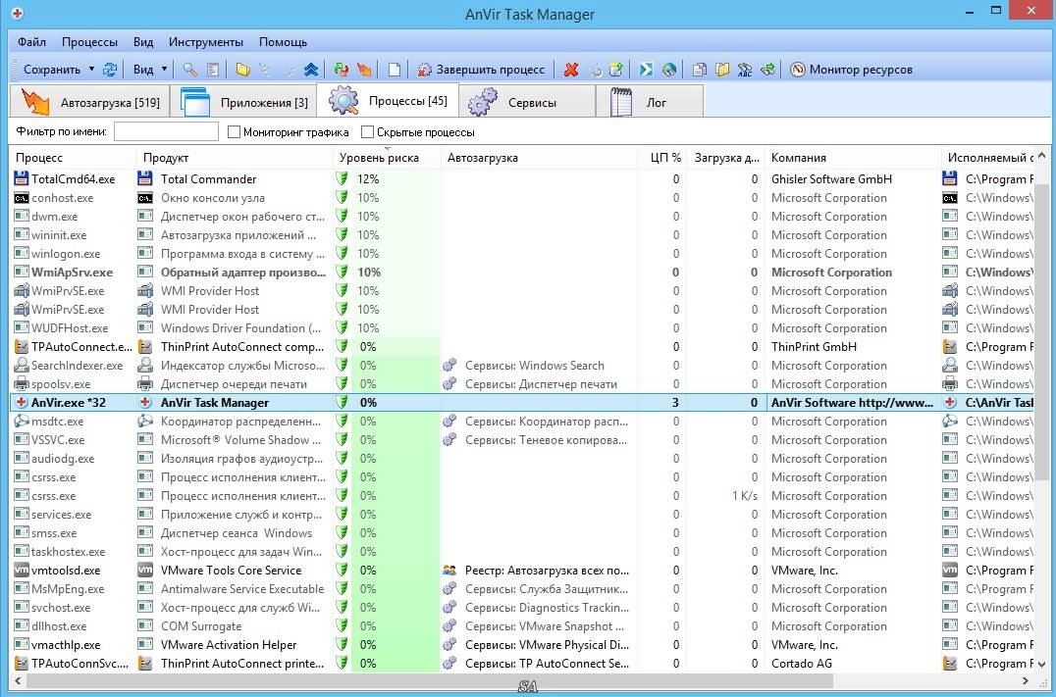Click the teal arrow toolbar icon
The height and width of the screenshot is (697, 1056).
coord(646,70)
